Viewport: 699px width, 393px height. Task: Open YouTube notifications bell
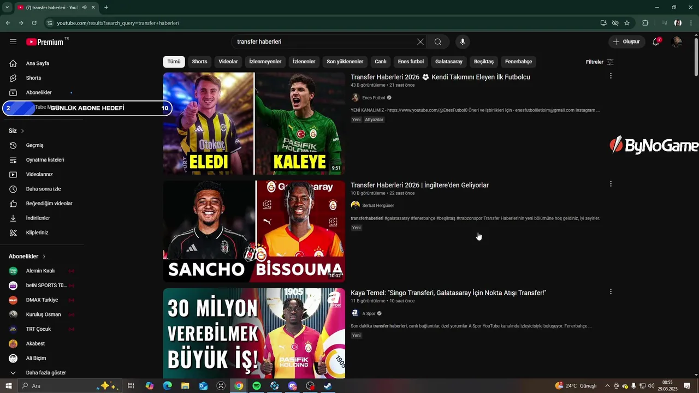[x=656, y=42]
